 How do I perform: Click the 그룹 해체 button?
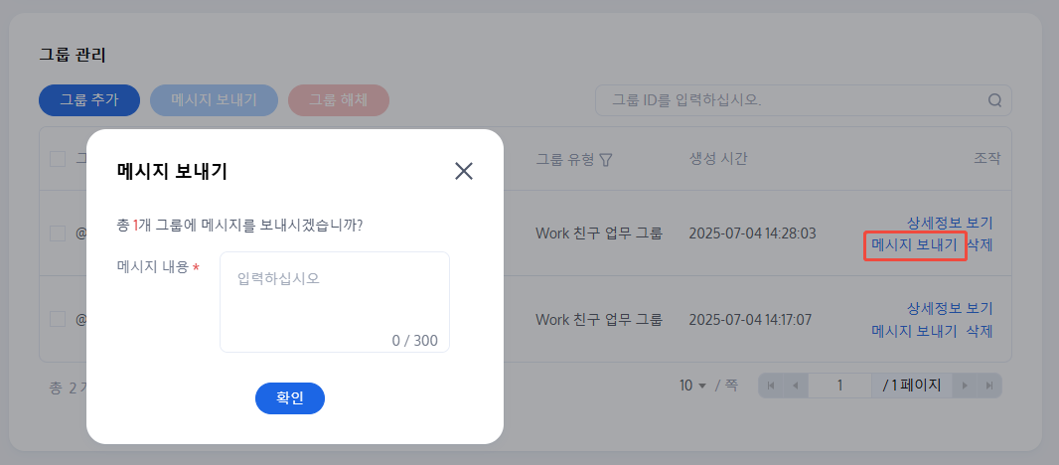tap(338, 100)
